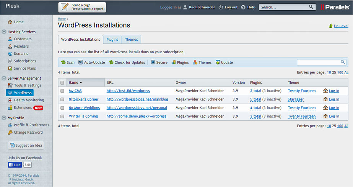The width and height of the screenshot is (353, 187).
Task: Toggle the select-all checkbox in the table header
Action: pyautogui.click(x=62, y=83)
